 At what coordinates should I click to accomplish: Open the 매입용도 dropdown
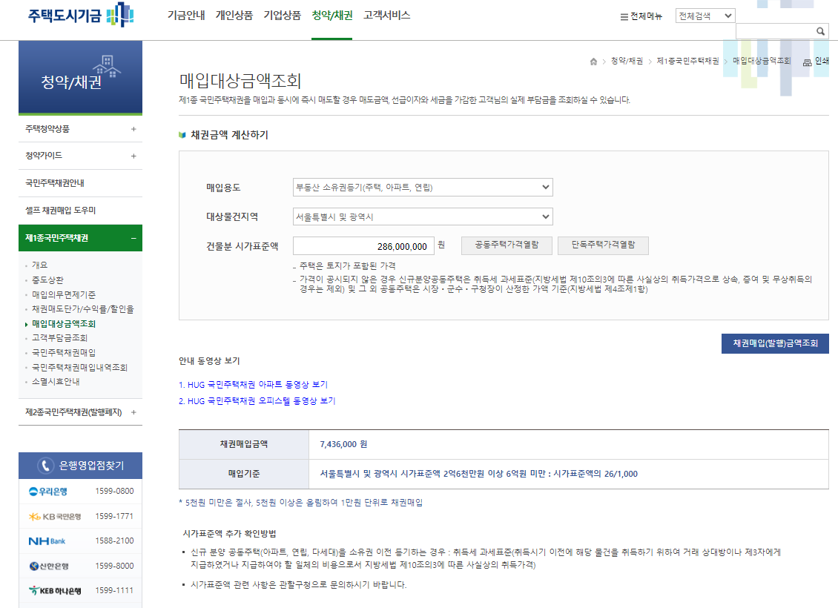coord(421,187)
